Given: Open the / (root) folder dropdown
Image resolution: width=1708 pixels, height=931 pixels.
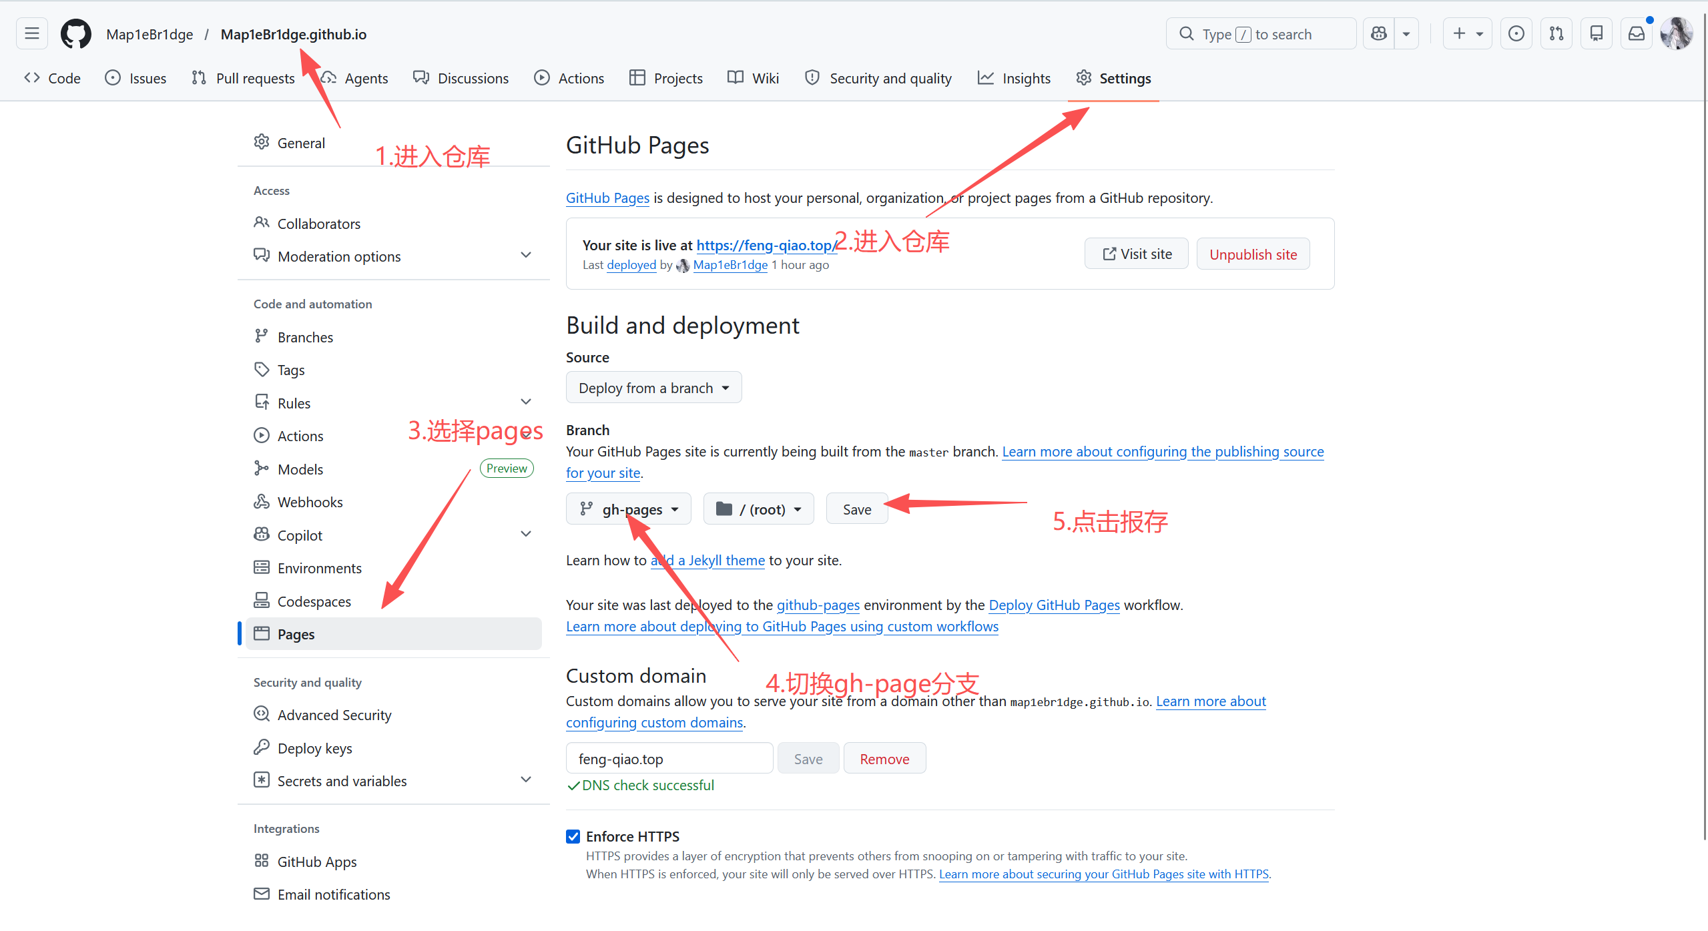Looking at the screenshot, I should (759, 509).
